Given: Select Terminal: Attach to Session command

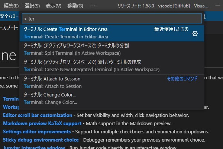Looking at the screenshot, I should pos(112,82).
